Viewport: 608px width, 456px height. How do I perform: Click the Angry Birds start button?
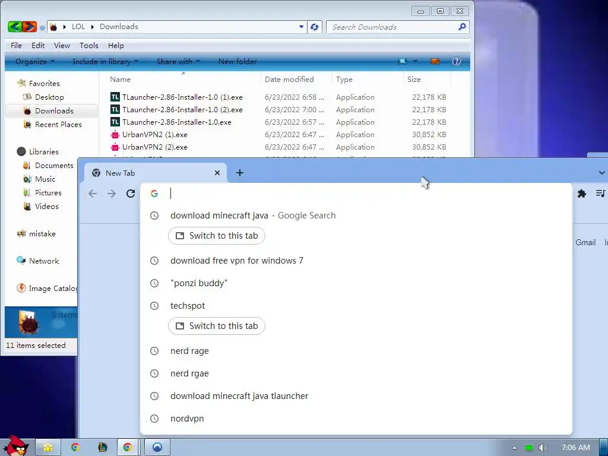point(15,446)
